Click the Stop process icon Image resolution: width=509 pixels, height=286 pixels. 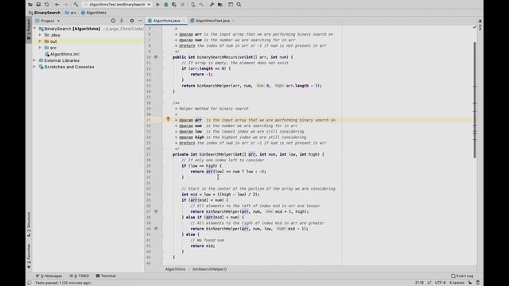pos(182,5)
